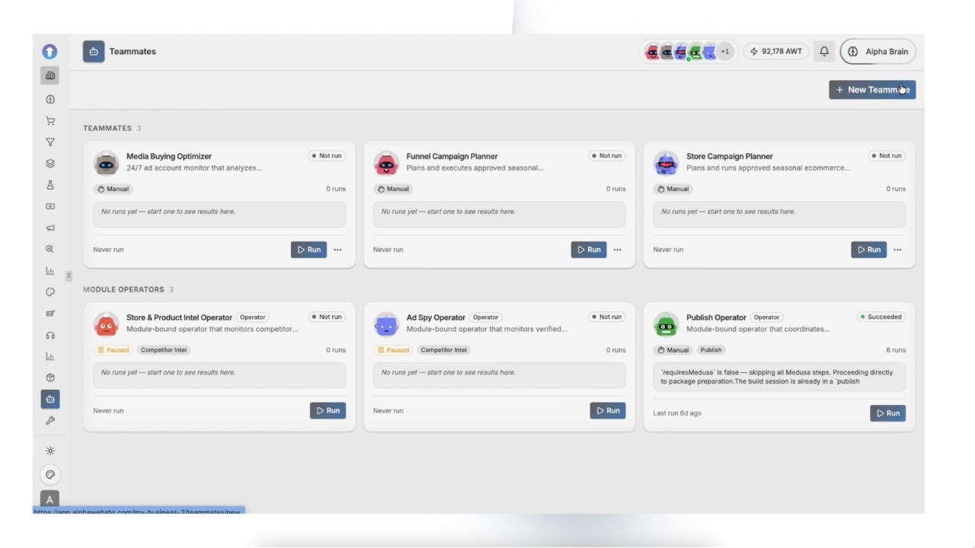This screenshot has height=548, width=975.
Task: Click the app logo at the sidebar top
Action: click(x=50, y=52)
